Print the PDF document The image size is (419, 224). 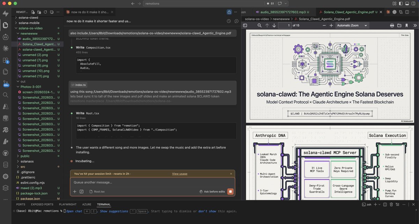point(392,25)
